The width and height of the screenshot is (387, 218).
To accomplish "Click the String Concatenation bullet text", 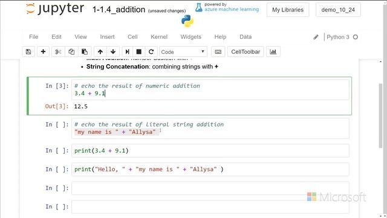I will click(x=152, y=67).
